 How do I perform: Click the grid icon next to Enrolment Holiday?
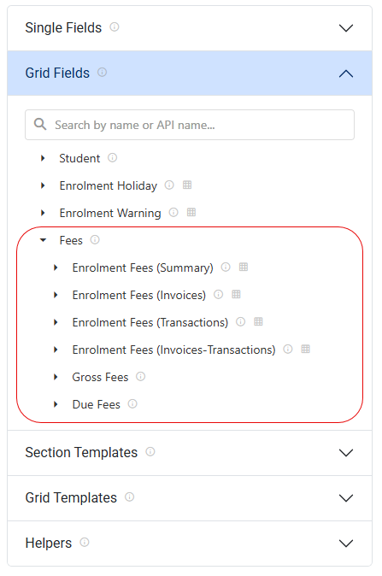click(187, 185)
